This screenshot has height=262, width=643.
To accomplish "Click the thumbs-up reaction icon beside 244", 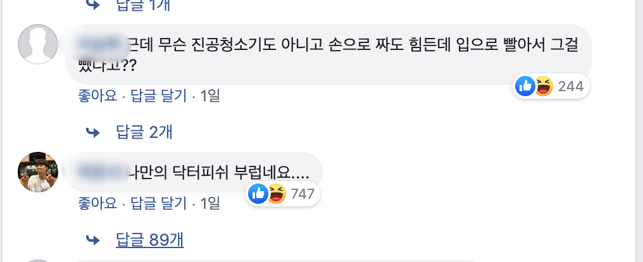I will click(x=525, y=85).
